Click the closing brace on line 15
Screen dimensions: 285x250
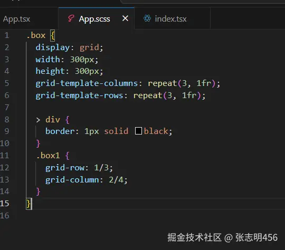click(28, 204)
